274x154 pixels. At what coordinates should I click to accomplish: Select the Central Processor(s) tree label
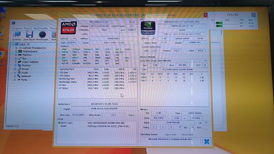[x=34, y=48]
